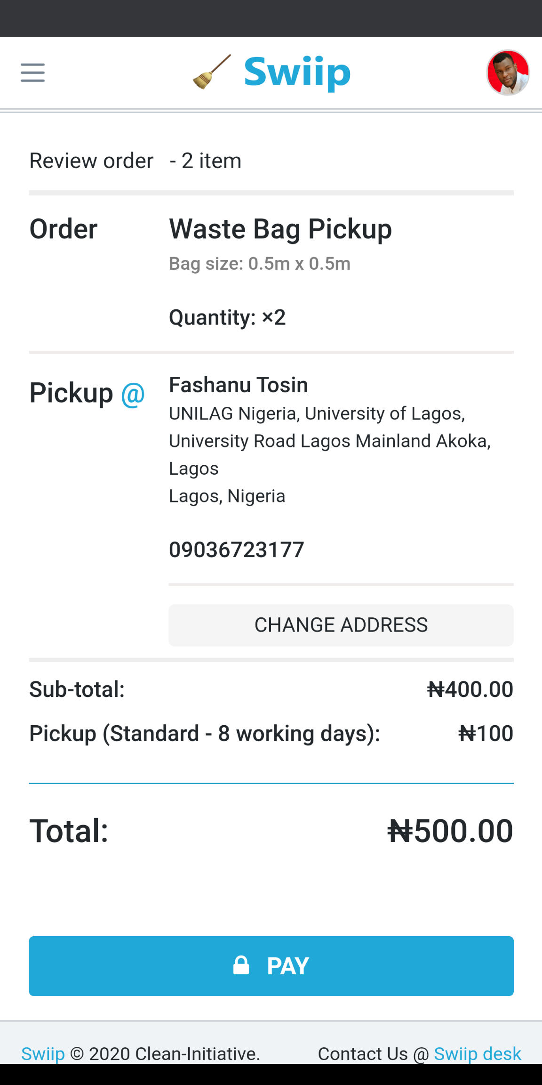Viewport: 542px width, 1085px height.
Task: Open the Swiip desk contact link
Action: click(x=477, y=1053)
